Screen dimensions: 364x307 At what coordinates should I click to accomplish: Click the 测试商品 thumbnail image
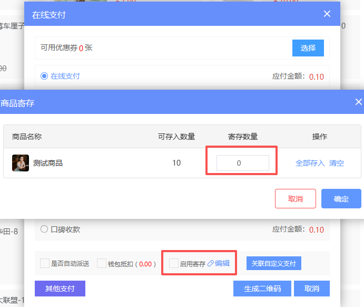pyautogui.click(x=21, y=163)
